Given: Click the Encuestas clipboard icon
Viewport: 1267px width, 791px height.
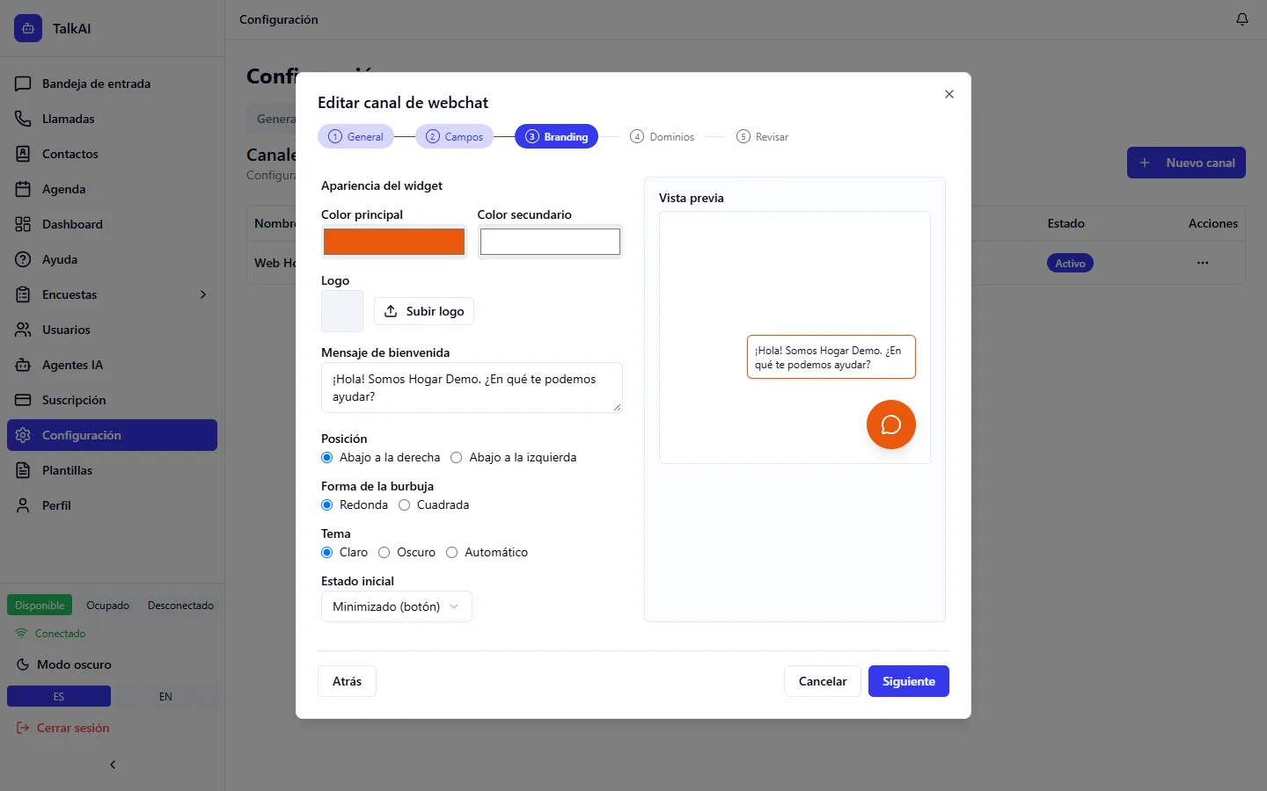Looking at the screenshot, I should [23, 294].
